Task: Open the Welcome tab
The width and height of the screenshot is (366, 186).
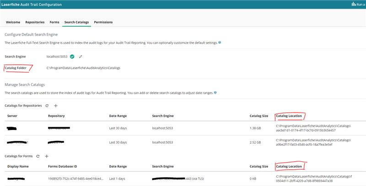Action: [13, 22]
